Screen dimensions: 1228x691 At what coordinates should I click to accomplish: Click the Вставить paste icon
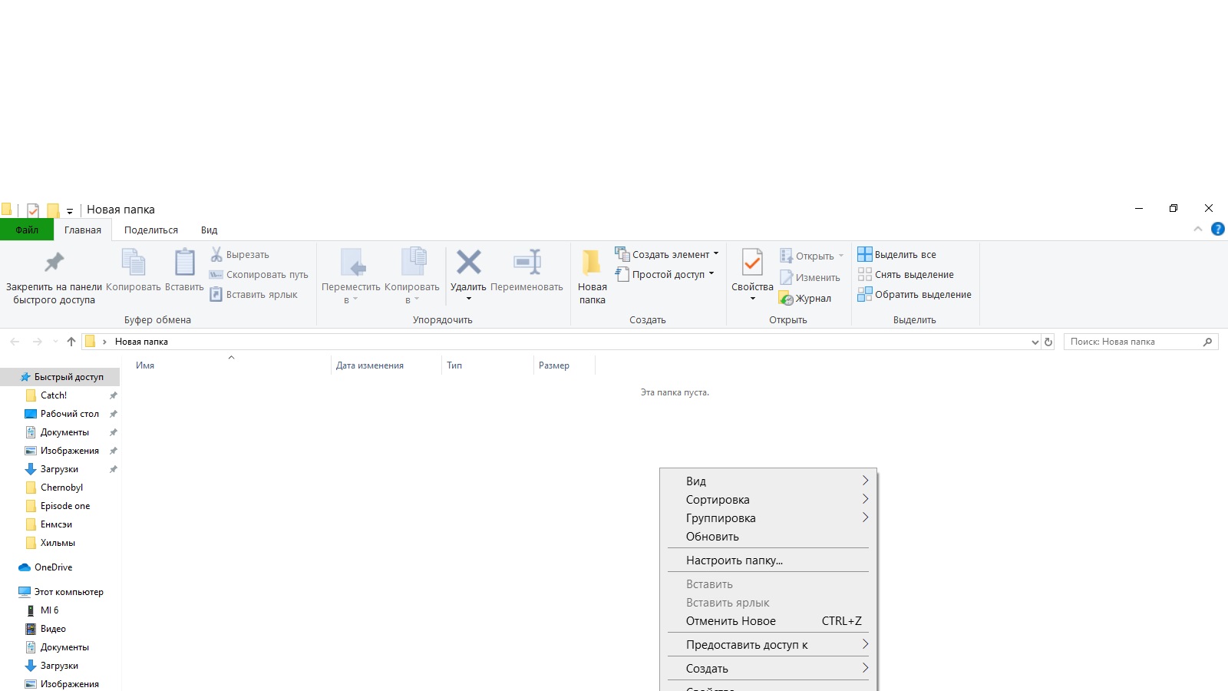click(x=184, y=263)
